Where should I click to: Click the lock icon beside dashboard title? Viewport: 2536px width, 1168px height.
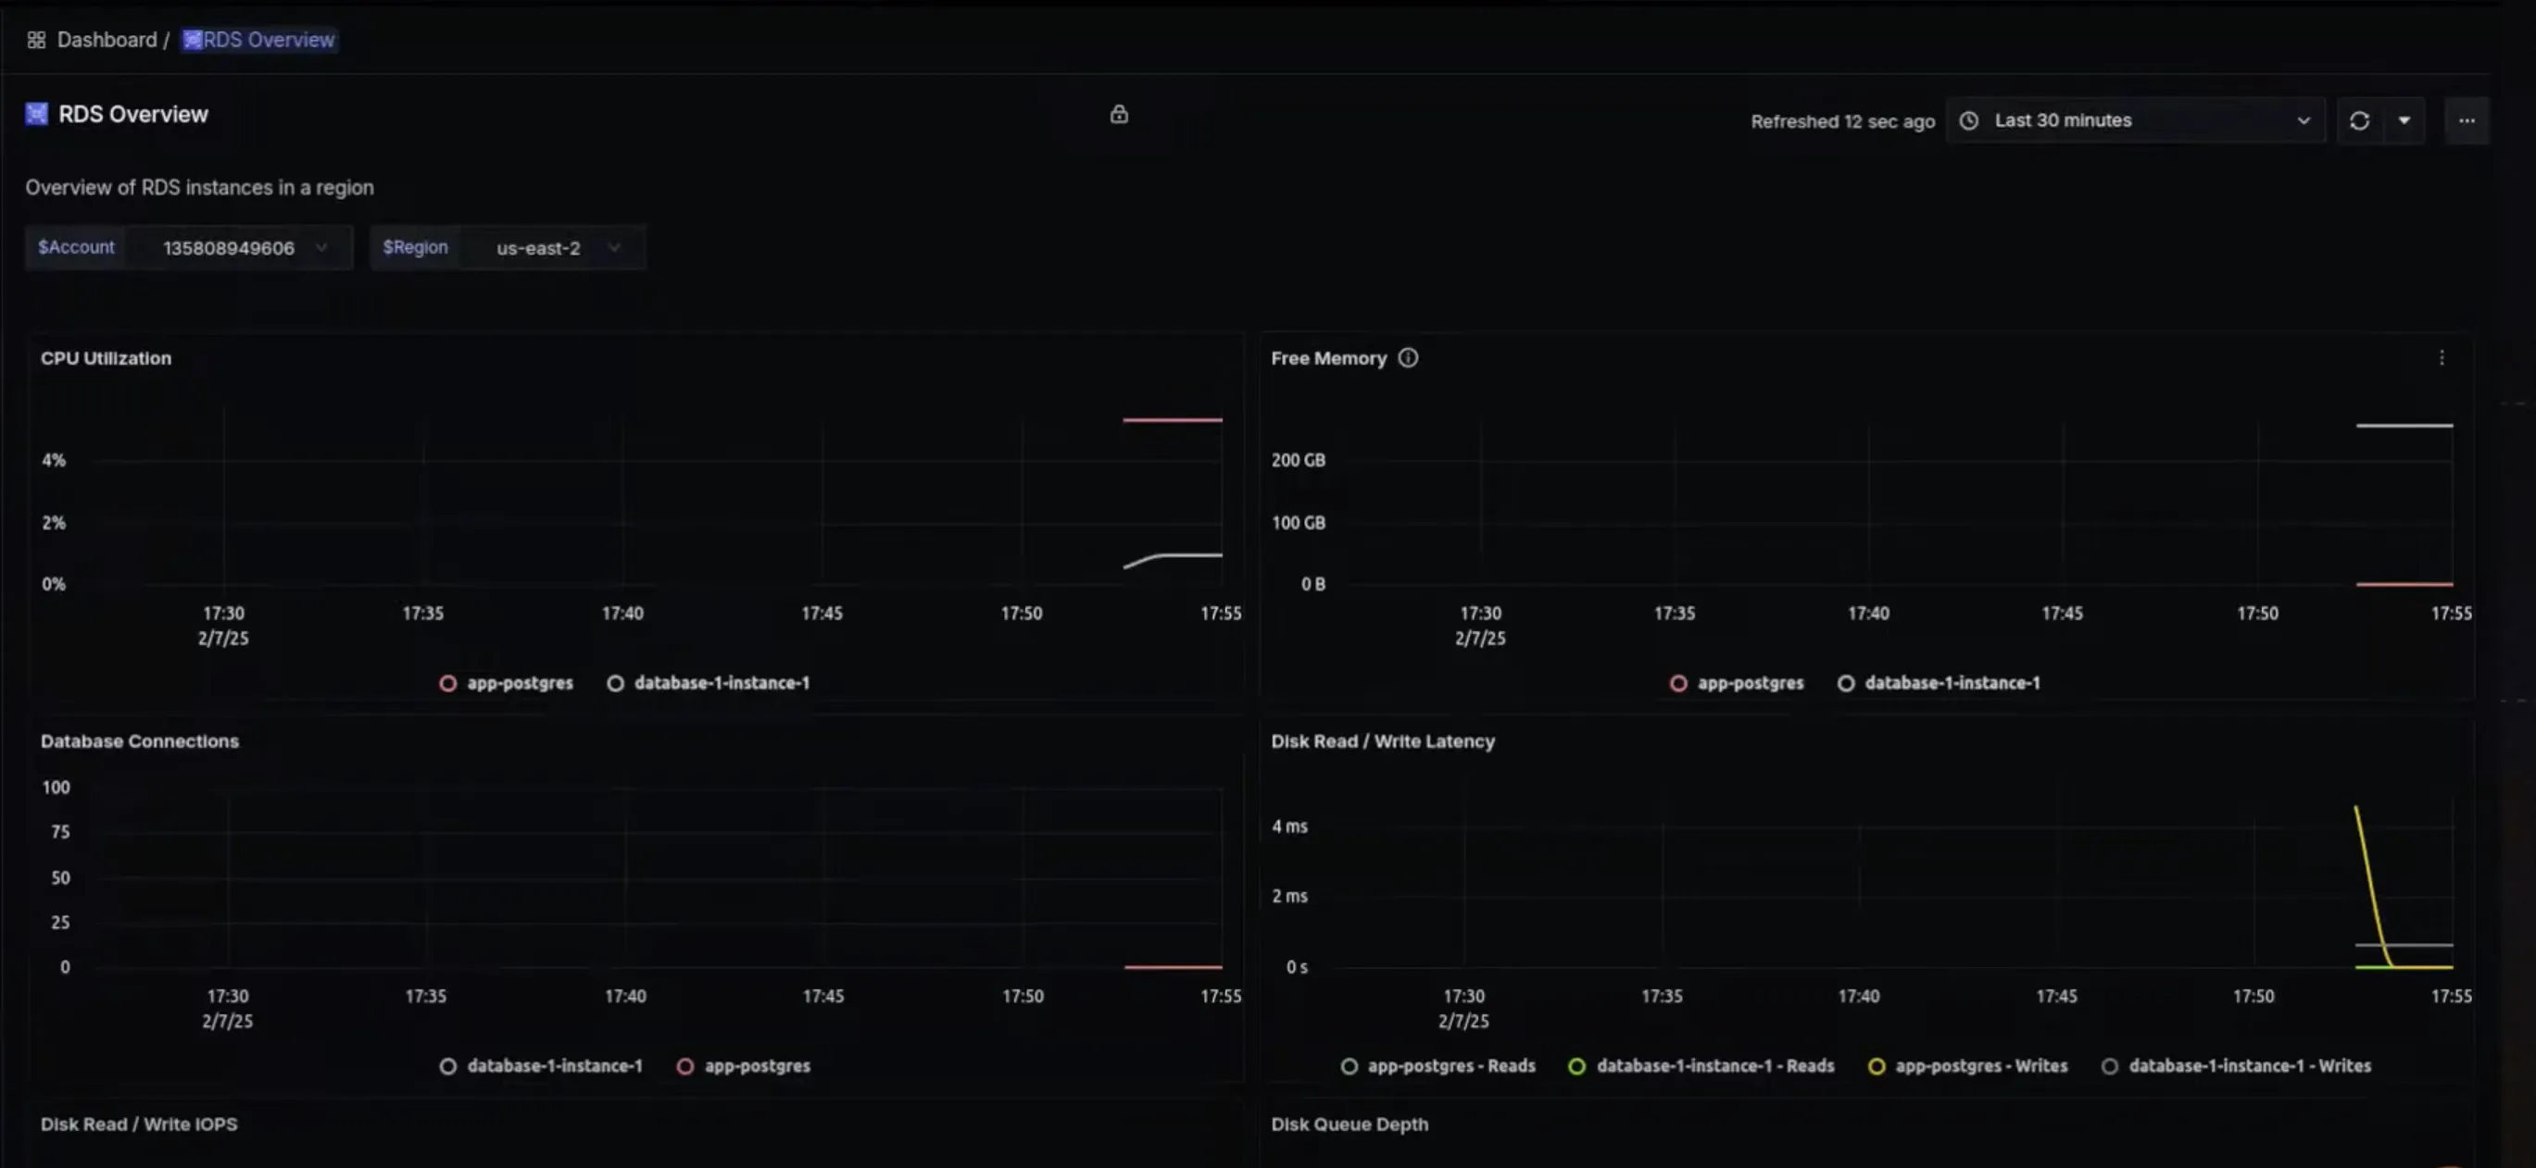(1120, 114)
